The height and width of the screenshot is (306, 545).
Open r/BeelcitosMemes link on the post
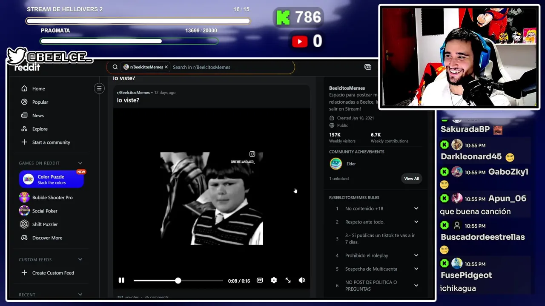tap(133, 93)
